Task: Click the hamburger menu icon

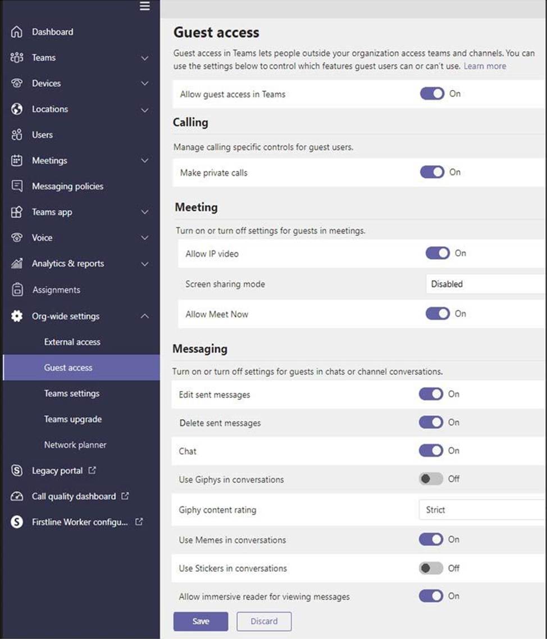Action: [145, 6]
